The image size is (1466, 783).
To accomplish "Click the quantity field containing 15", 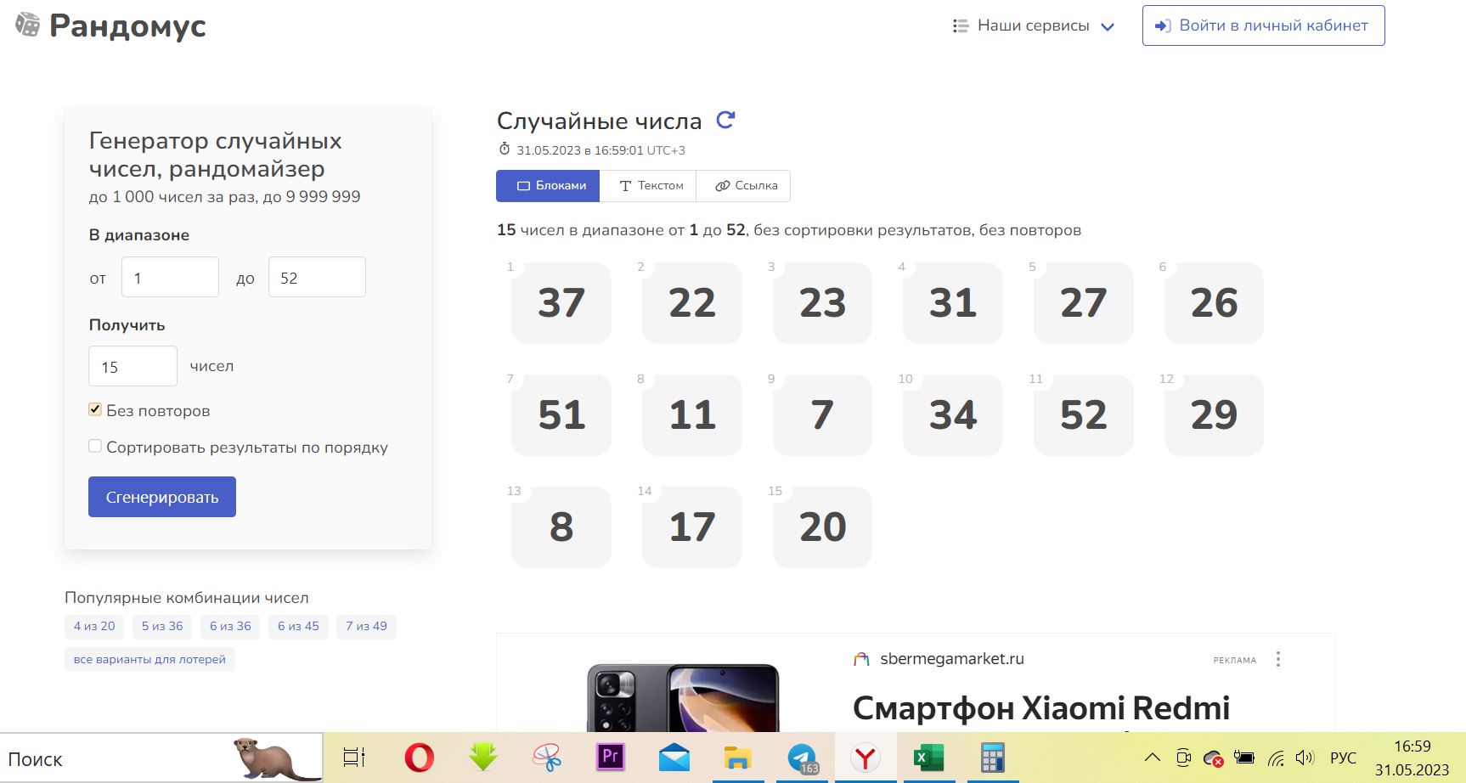I will pyautogui.click(x=133, y=366).
